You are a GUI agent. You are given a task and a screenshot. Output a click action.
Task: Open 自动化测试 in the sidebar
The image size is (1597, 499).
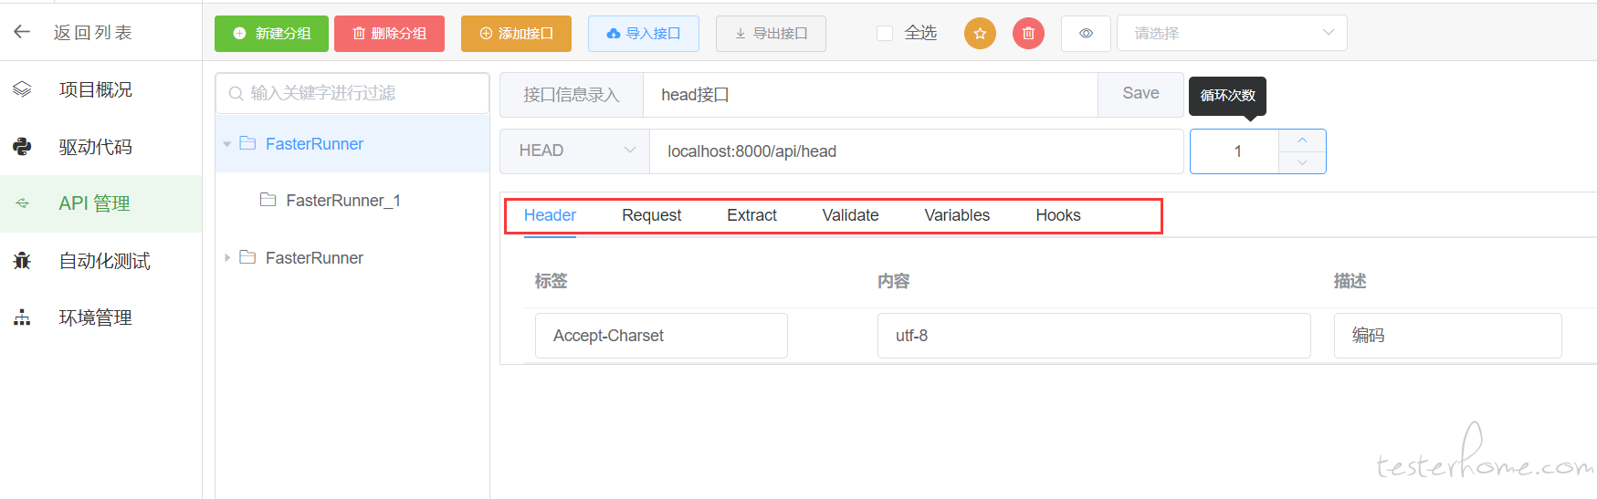pos(105,261)
